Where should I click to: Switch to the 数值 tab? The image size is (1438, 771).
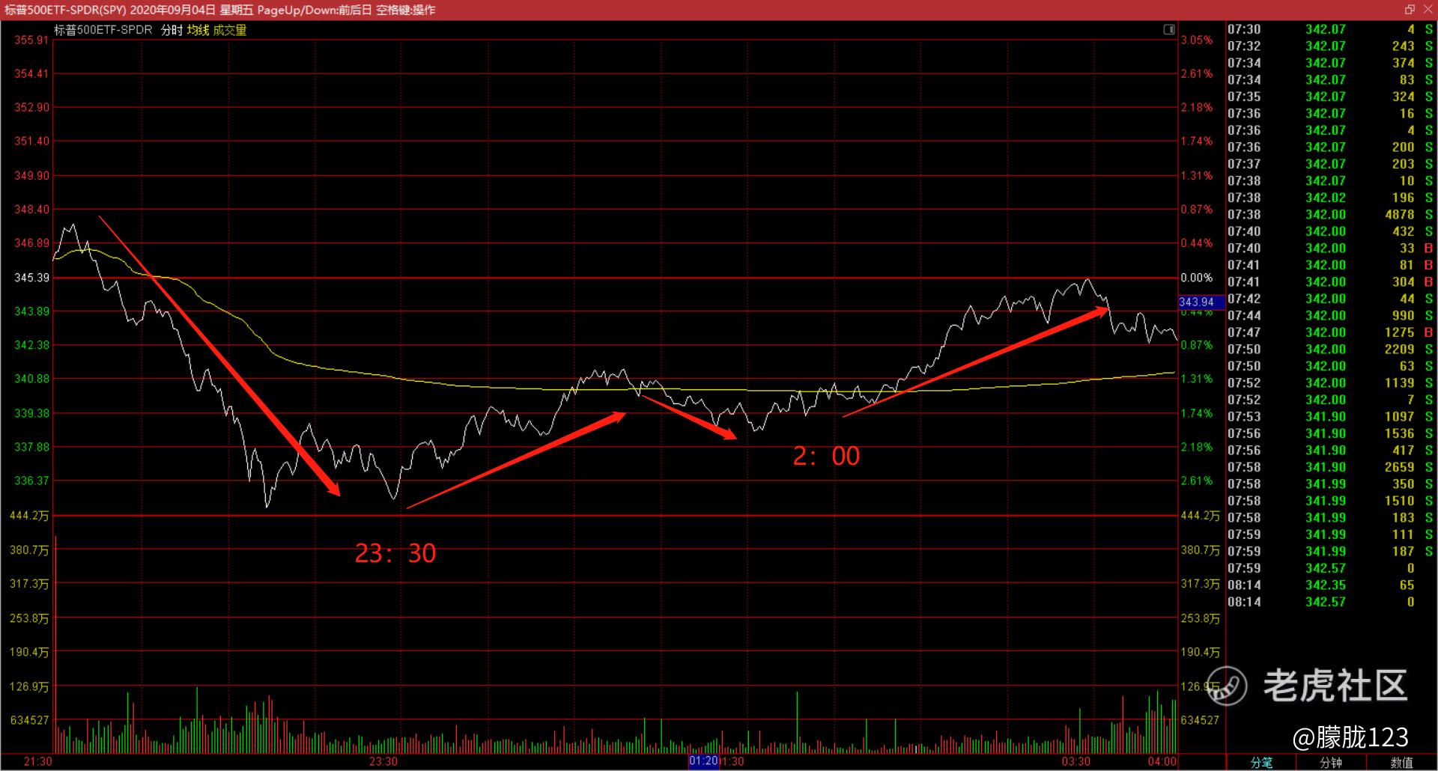tap(1401, 763)
